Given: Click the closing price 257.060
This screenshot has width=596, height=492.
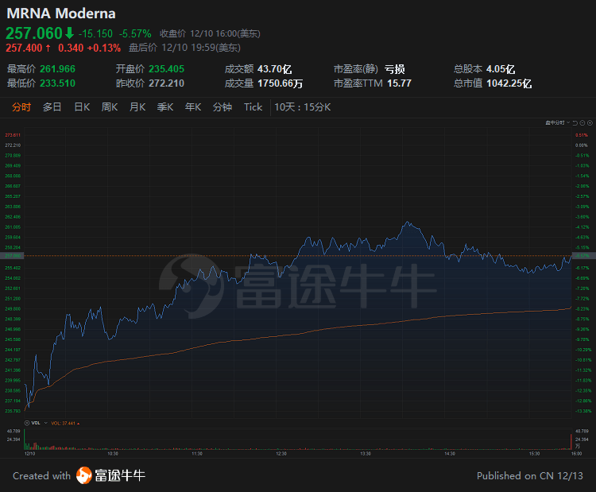Looking at the screenshot, I should (34, 33).
